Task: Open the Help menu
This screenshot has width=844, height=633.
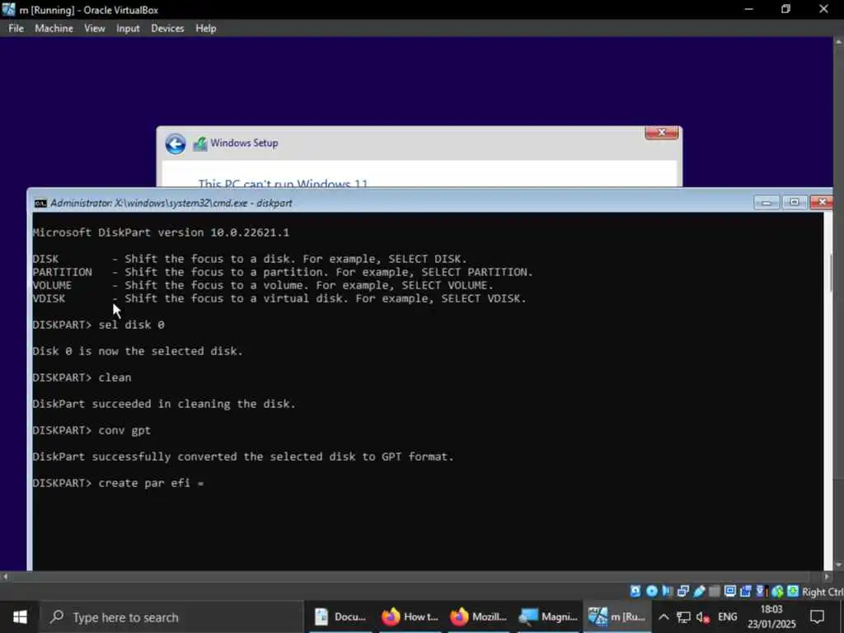Action: coord(205,29)
